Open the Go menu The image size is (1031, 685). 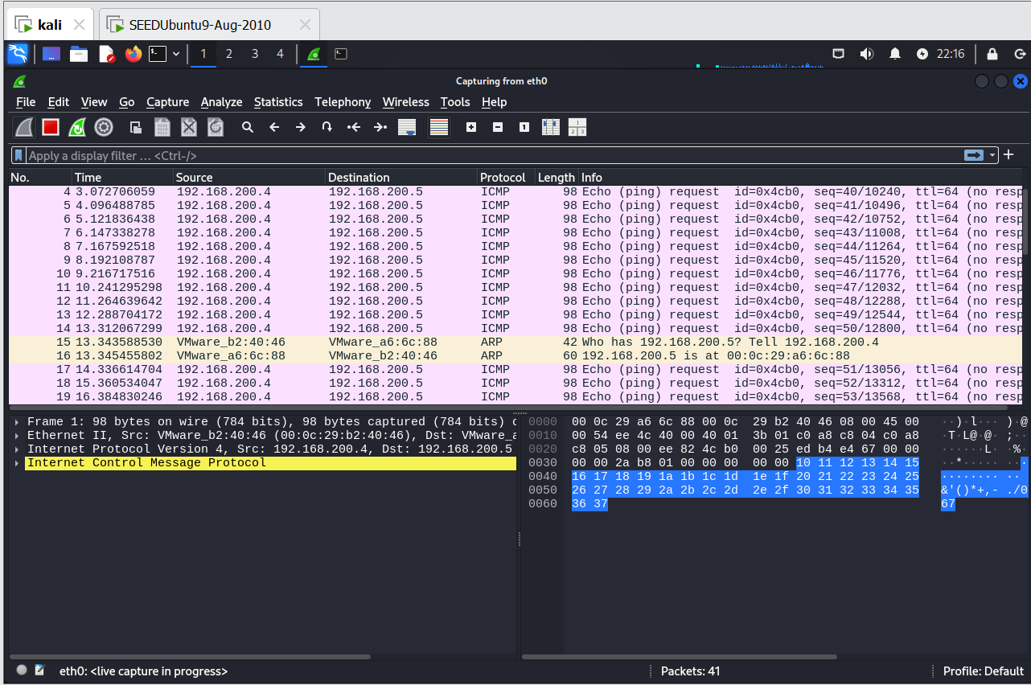[126, 102]
